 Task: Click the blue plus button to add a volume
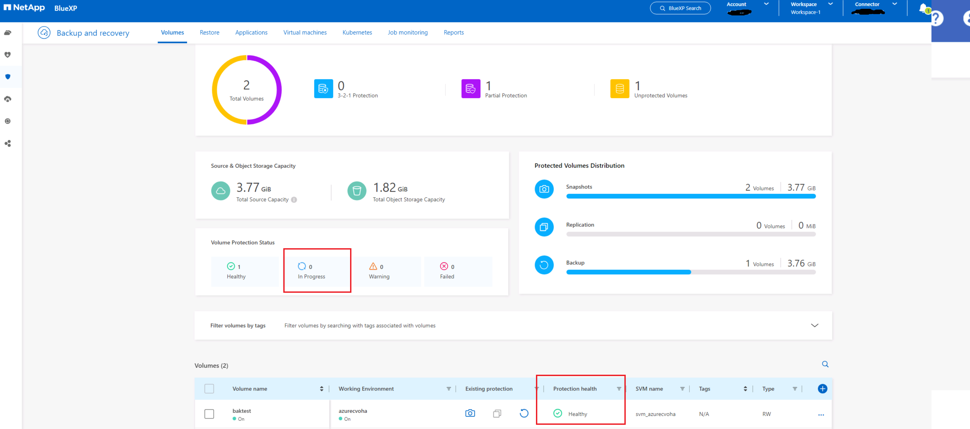click(x=823, y=388)
